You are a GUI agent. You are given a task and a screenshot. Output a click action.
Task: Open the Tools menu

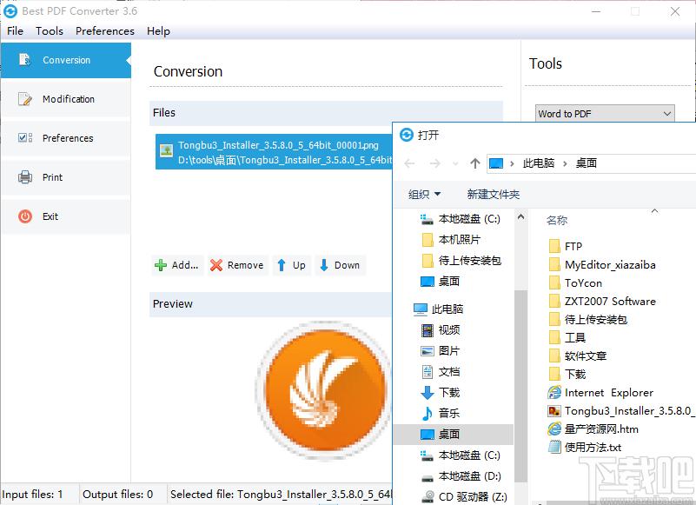50,31
